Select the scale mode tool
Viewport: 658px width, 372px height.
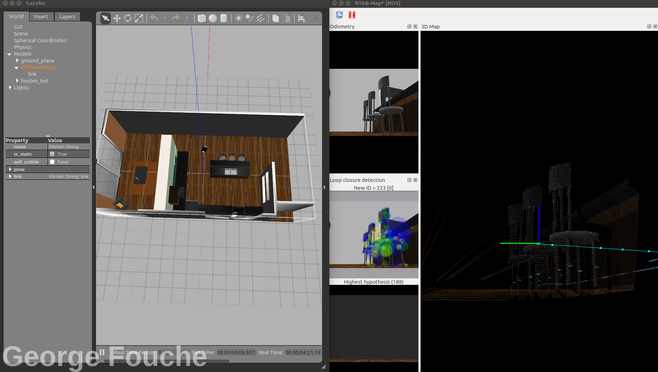139,18
